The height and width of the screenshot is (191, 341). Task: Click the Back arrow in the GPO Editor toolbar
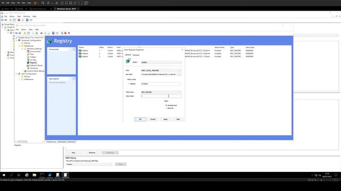click(17, 33)
